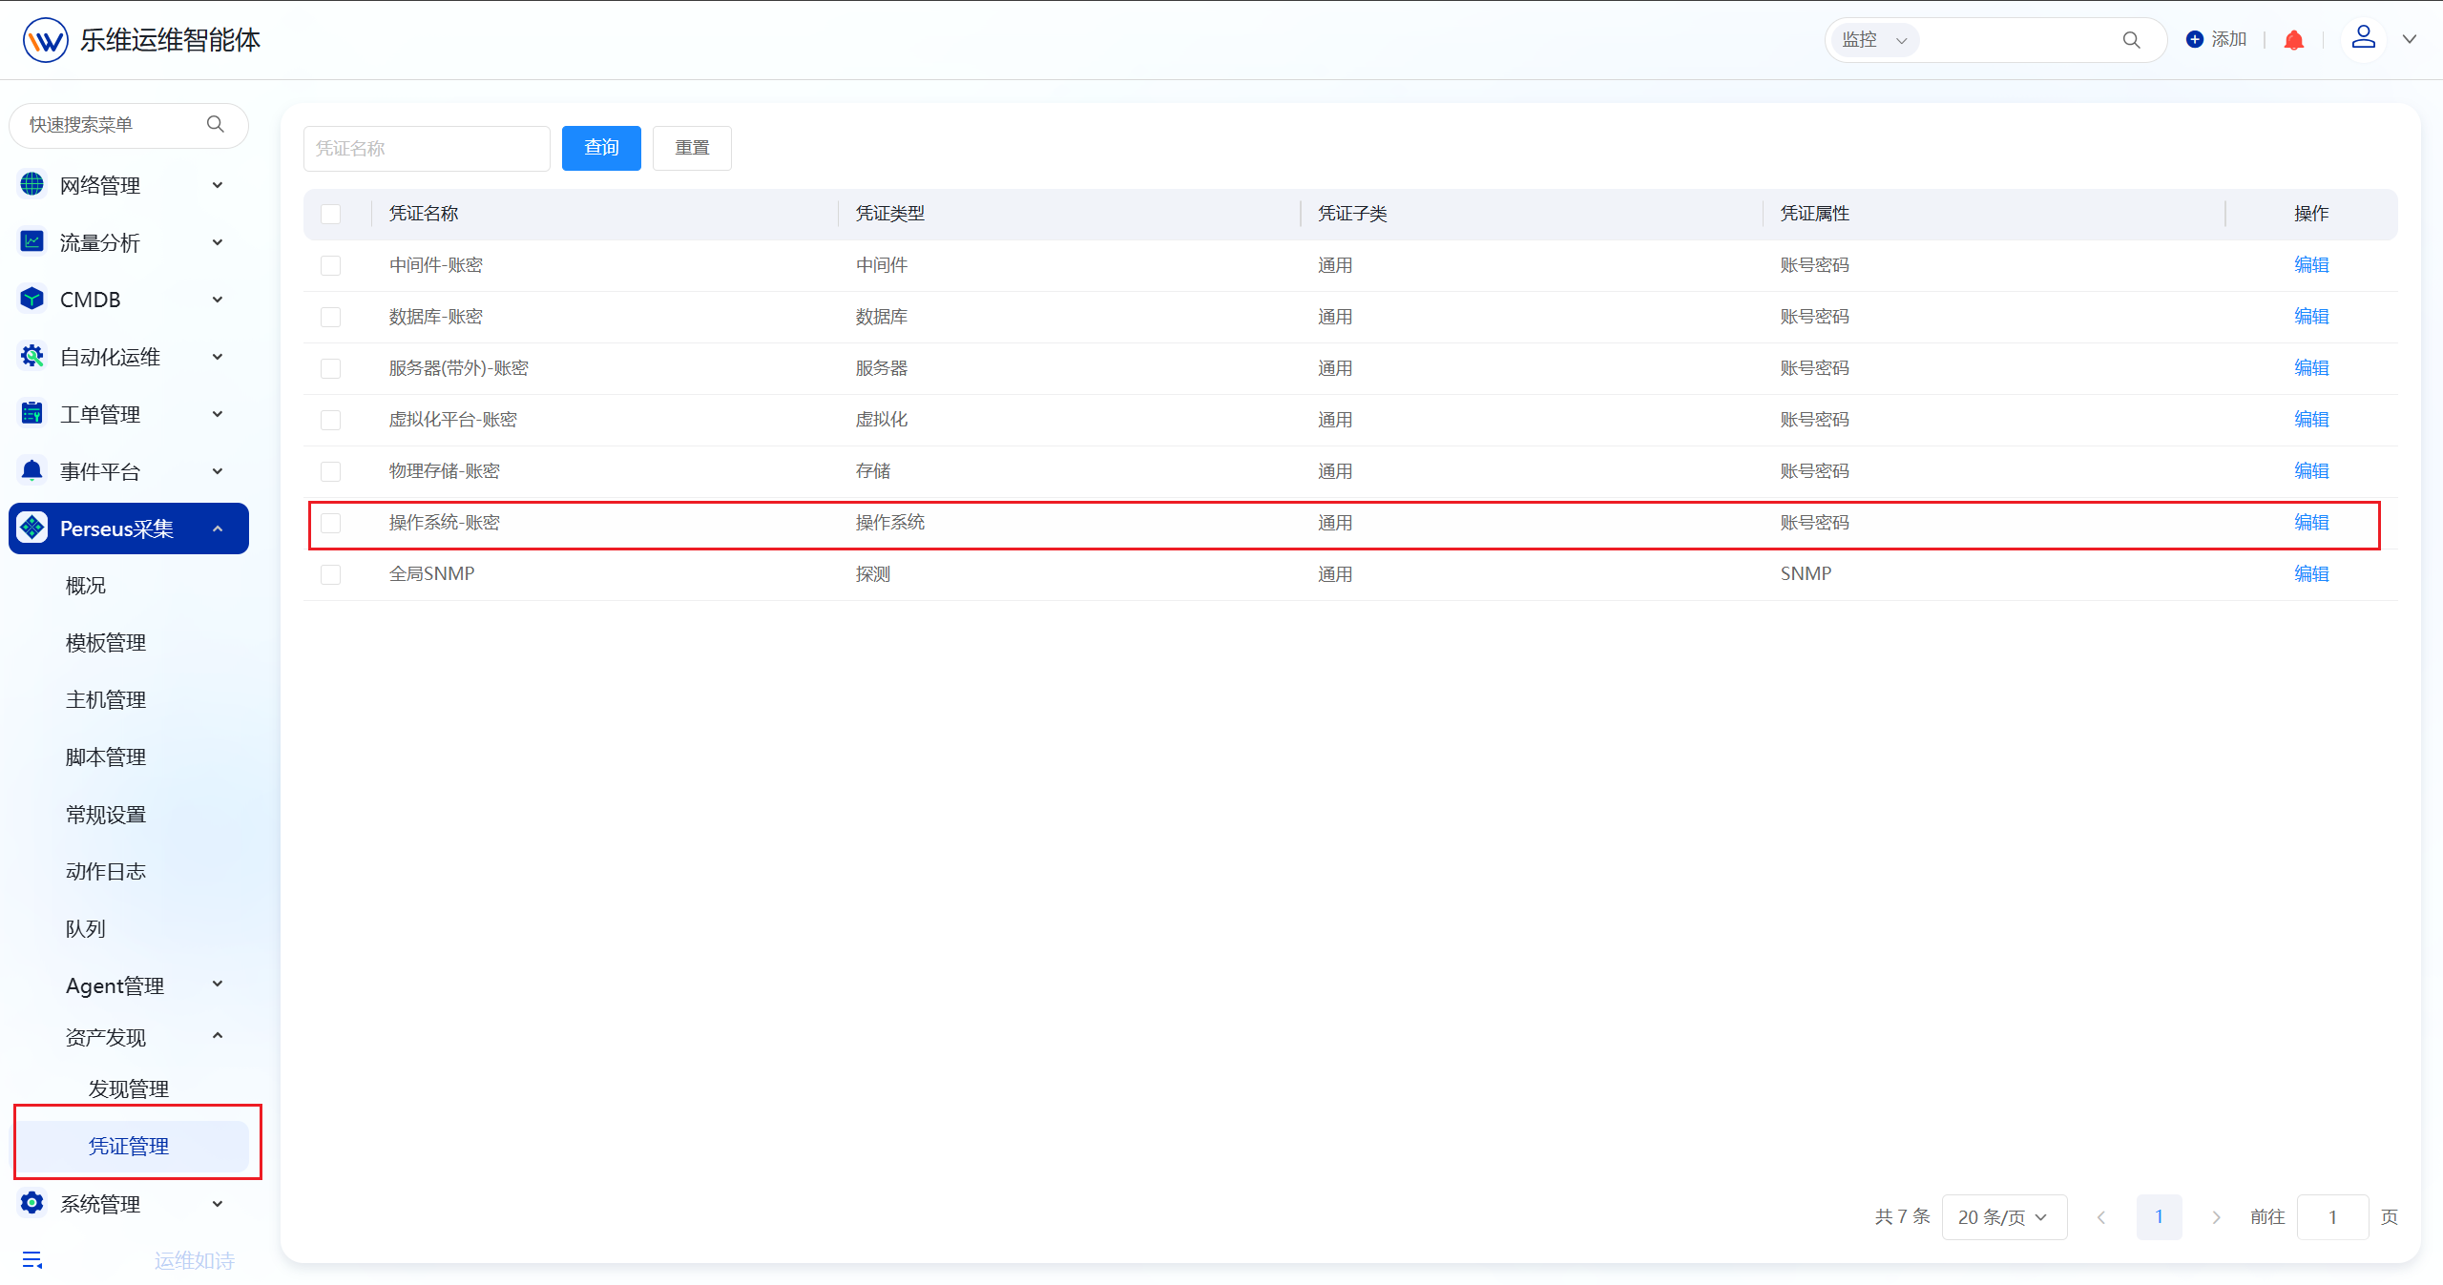Screen dimensions: 2443x1285
Task: Check the 全局SNMP row checkbox
Action: [331, 574]
